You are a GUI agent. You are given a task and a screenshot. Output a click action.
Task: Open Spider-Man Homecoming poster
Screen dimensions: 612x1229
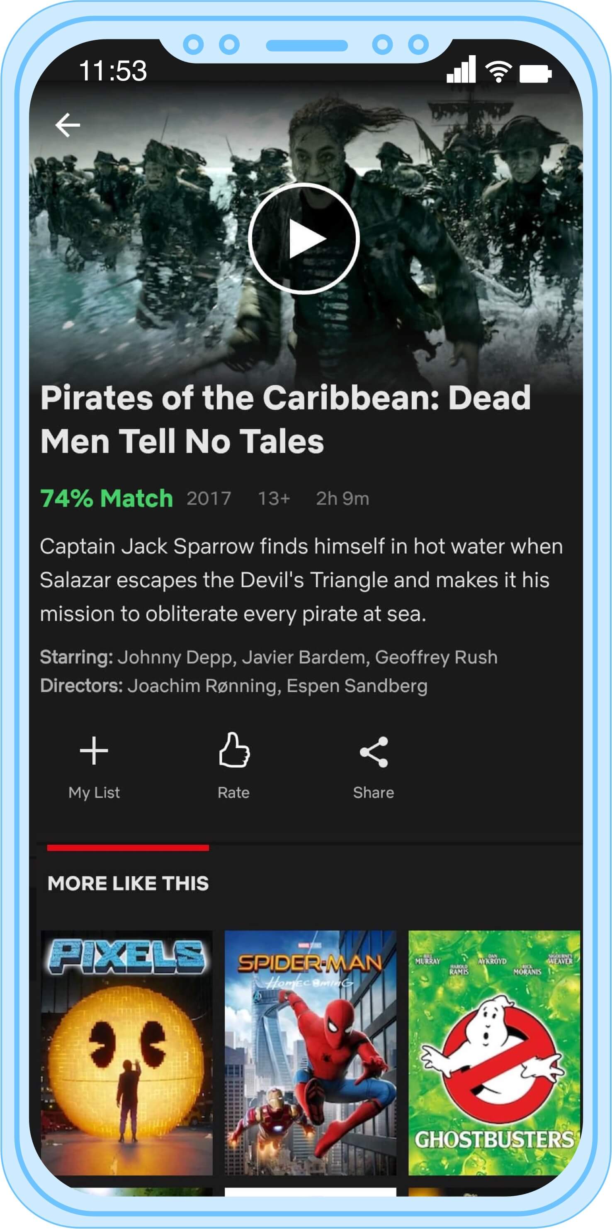[x=310, y=1053]
